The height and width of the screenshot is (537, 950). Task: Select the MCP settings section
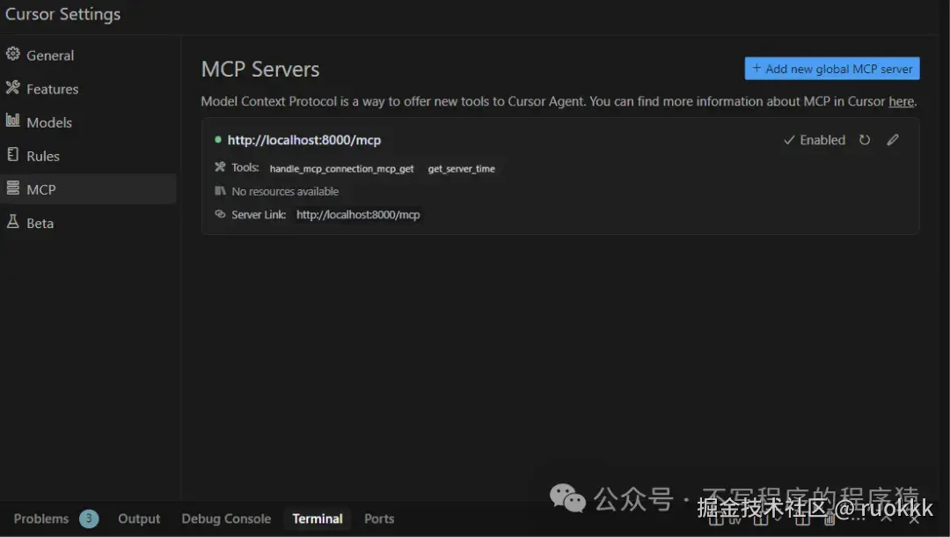(x=88, y=189)
